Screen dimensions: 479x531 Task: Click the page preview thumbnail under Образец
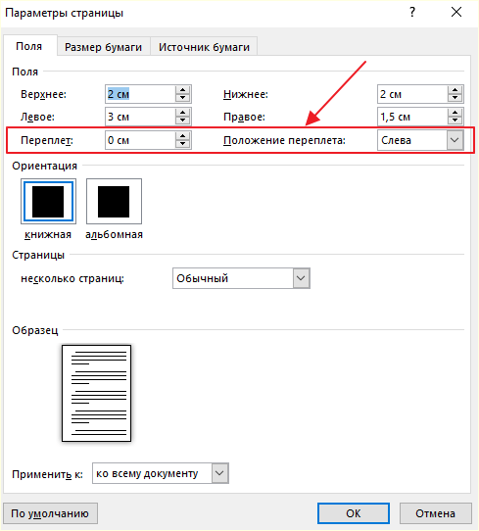pos(96,393)
